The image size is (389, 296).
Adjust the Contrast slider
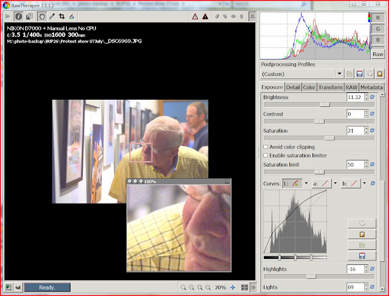[318, 122]
